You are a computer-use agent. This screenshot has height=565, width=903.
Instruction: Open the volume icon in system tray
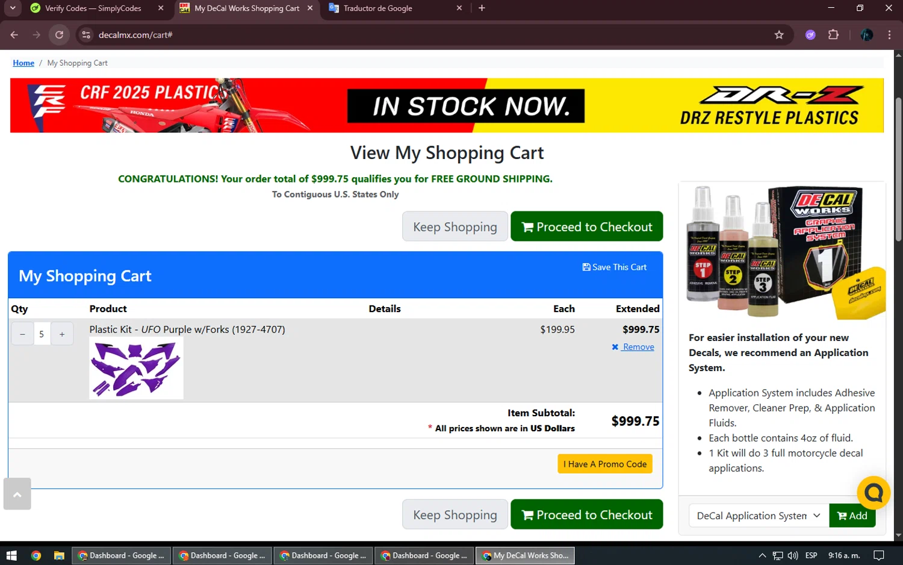[x=793, y=555]
